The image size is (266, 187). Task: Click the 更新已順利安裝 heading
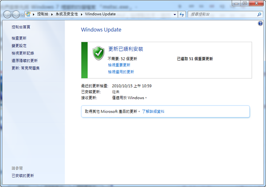(126, 49)
